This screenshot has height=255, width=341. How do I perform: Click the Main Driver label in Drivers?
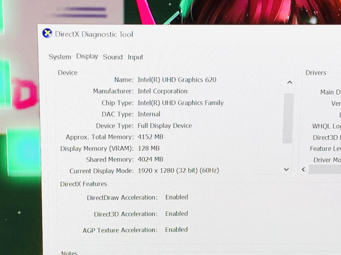coord(331,92)
